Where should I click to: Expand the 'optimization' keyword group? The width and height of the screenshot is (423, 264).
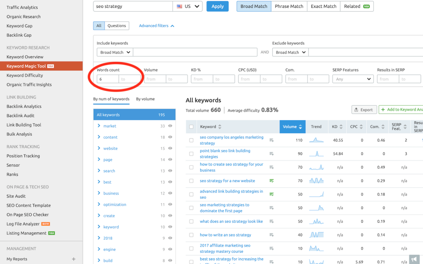pyautogui.click(x=99, y=205)
